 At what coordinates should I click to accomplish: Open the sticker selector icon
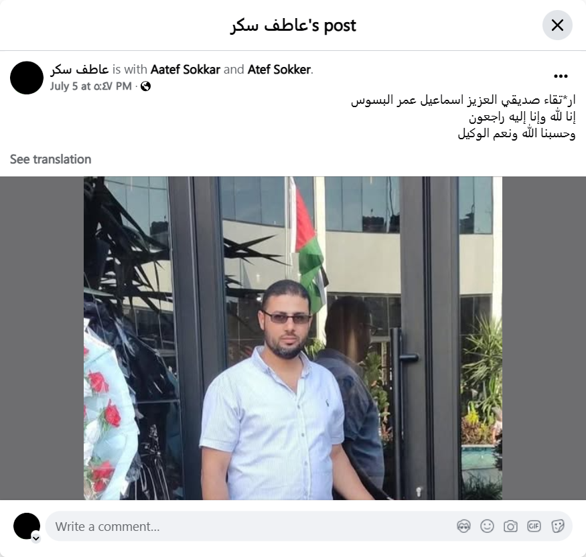tap(558, 526)
